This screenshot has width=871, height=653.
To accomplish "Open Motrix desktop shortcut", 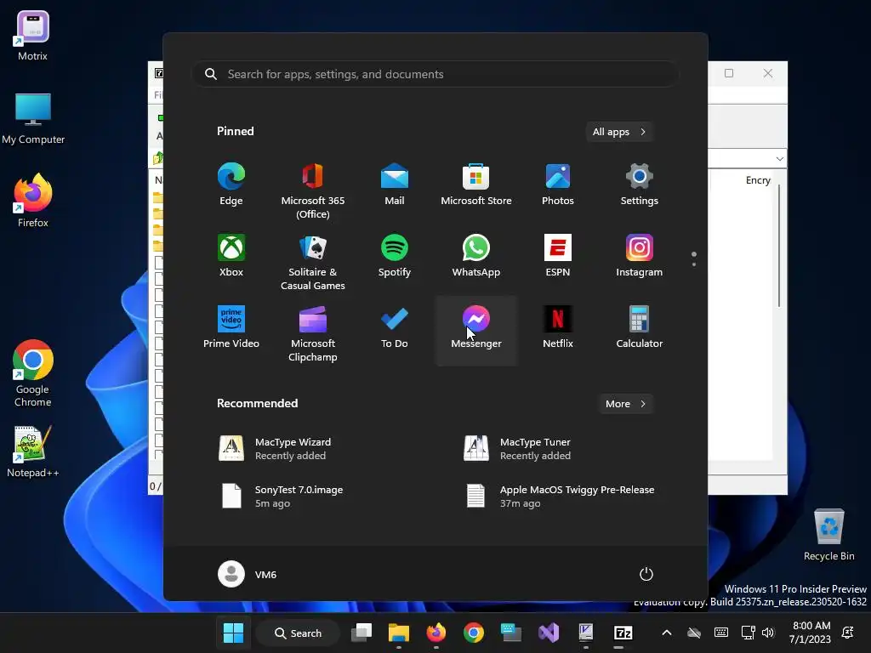I will [32, 36].
